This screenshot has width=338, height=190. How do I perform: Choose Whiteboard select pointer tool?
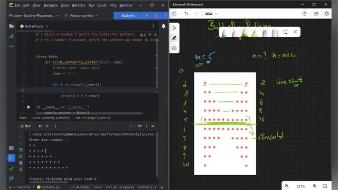pyautogui.click(x=174, y=28)
